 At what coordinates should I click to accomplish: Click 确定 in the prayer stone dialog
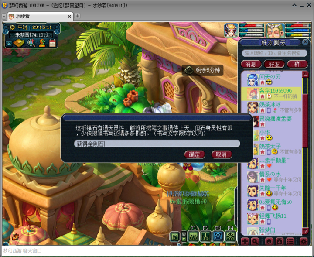[195, 154]
